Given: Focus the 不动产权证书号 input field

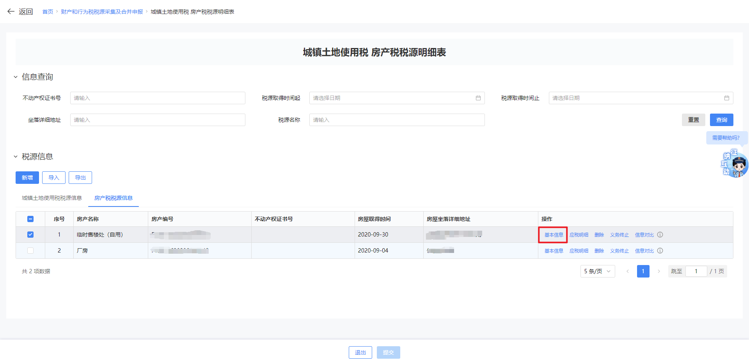Looking at the screenshot, I should point(158,98).
